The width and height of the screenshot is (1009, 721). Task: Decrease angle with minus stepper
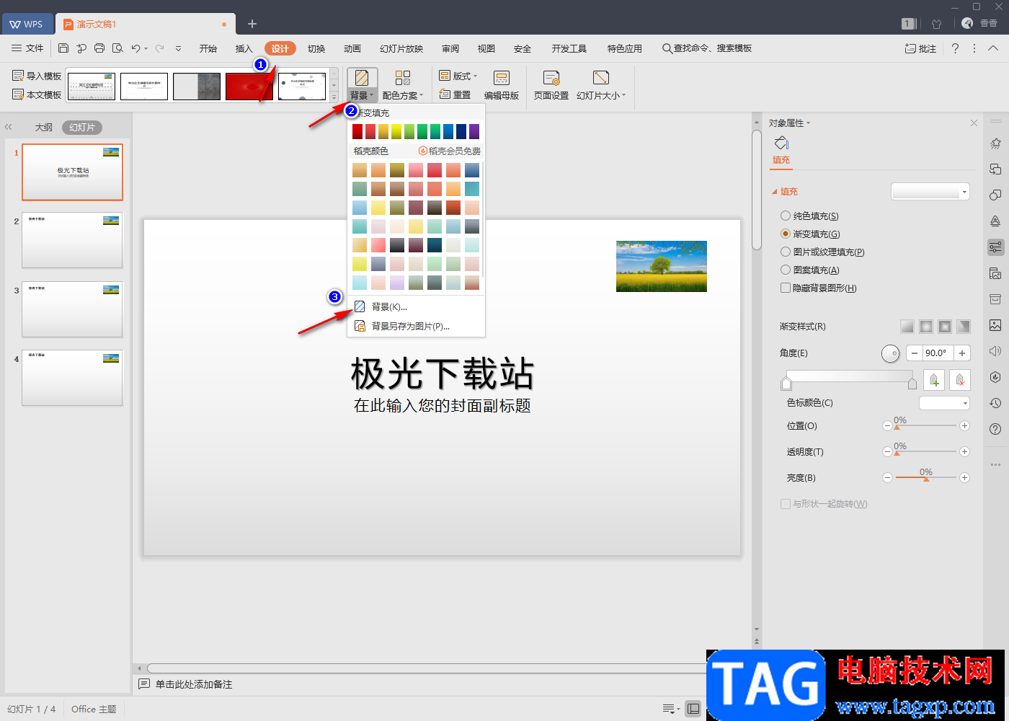(x=915, y=353)
